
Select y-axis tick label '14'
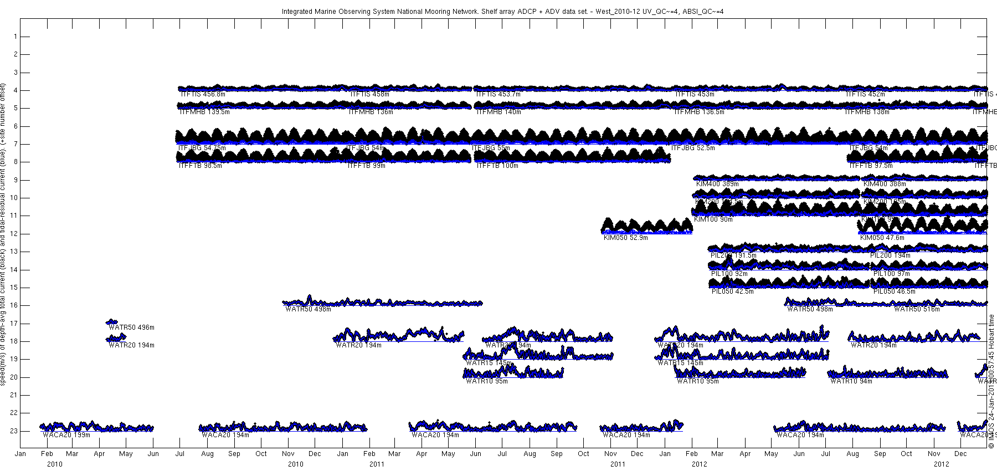[14, 270]
